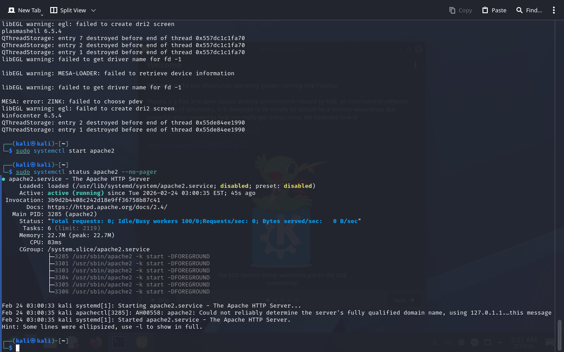The image size is (564, 352).
Task: Click the green "active (running)" status text
Action: click(76, 193)
